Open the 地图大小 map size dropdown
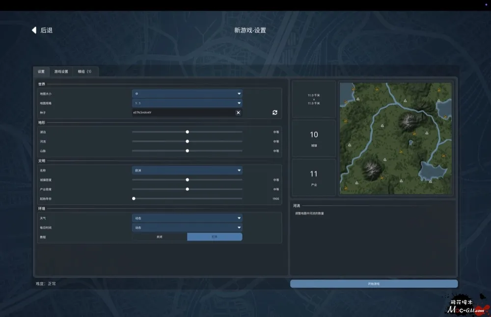 point(187,94)
